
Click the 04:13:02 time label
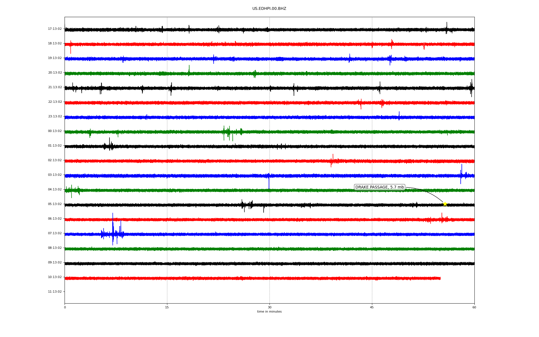pos(55,189)
